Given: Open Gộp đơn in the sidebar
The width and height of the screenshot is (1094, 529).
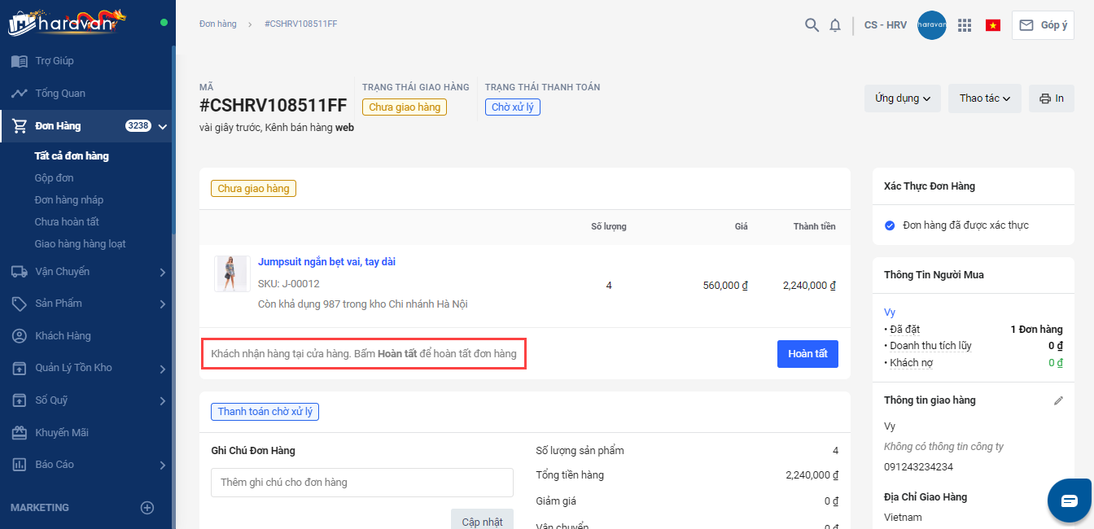Looking at the screenshot, I should pyautogui.click(x=54, y=178).
